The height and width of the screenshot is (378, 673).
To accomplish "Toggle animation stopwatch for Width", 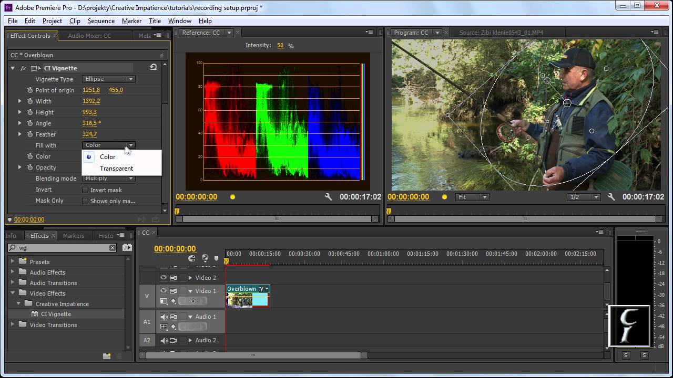I will [30, 101].
